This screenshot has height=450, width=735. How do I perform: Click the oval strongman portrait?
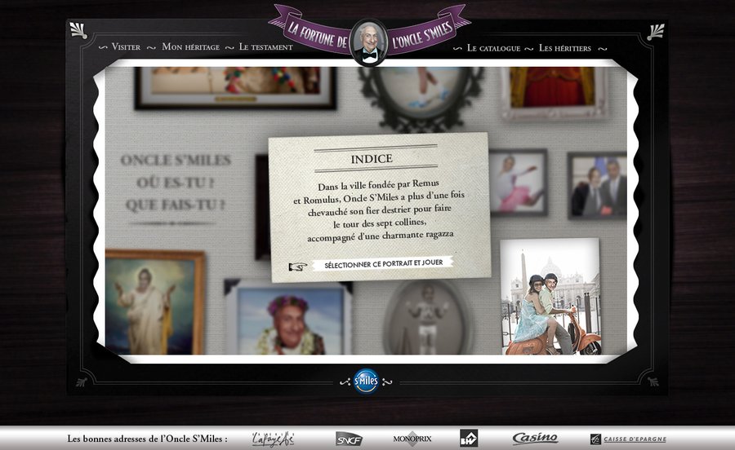[427, 316]
